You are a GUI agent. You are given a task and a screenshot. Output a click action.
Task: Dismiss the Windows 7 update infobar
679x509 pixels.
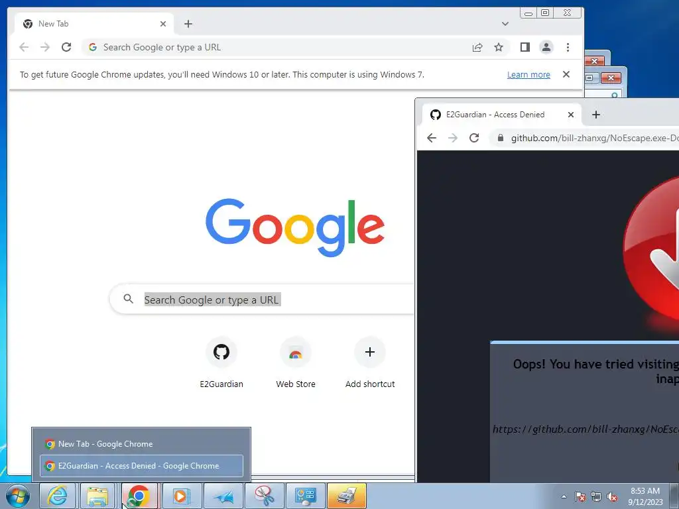point(566,74)
